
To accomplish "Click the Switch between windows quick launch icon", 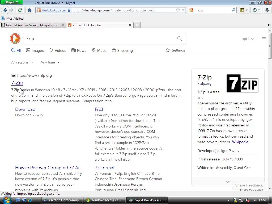I will point(24,200).
